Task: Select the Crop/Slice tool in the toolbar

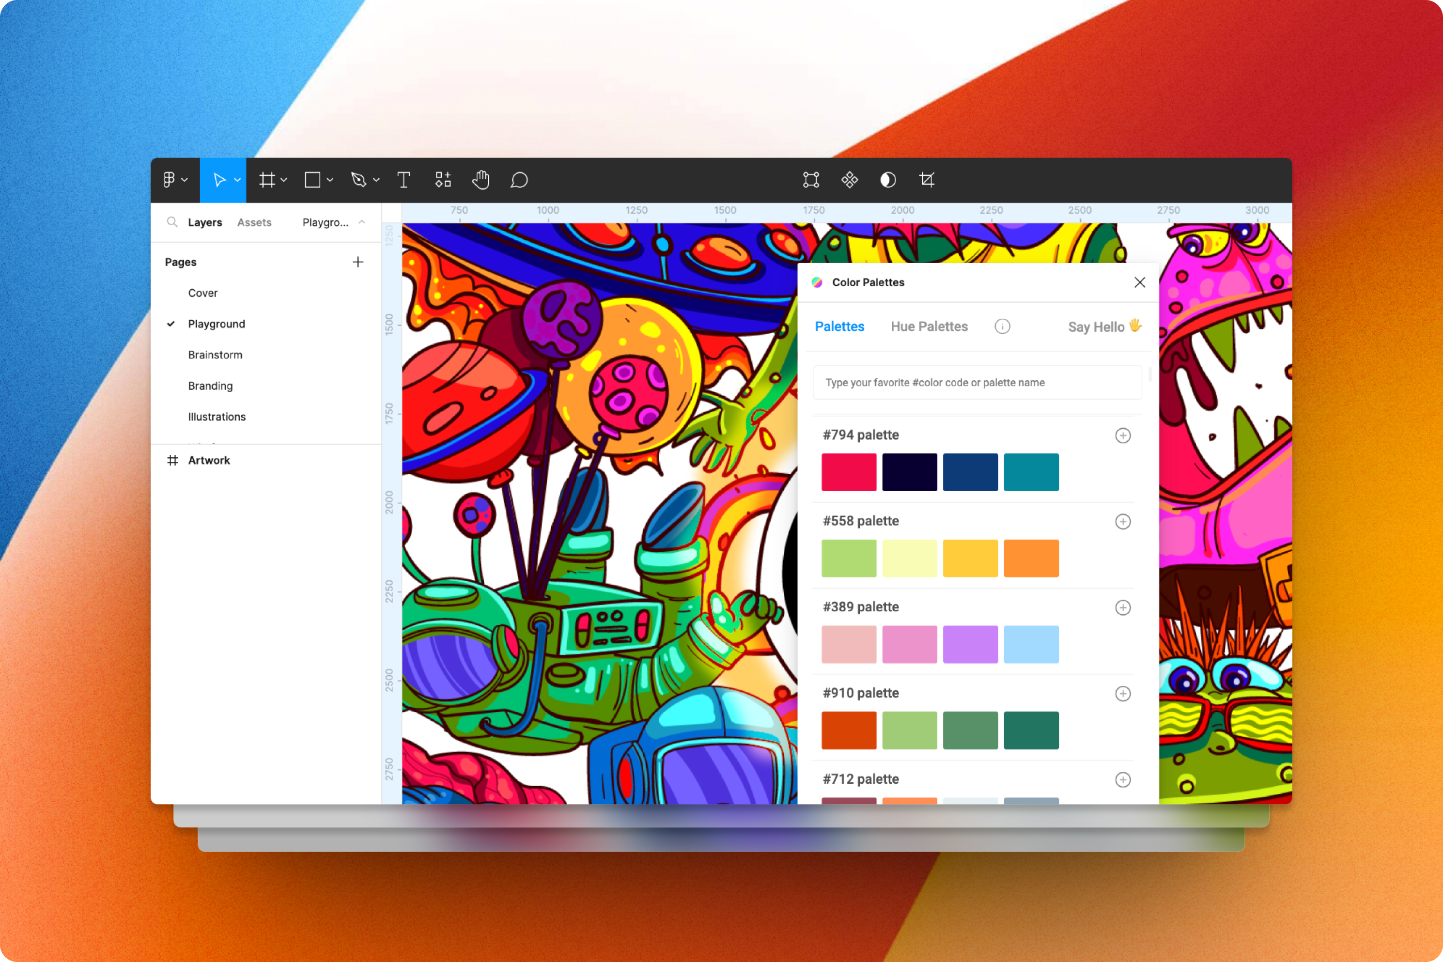Action: point(927,180)
